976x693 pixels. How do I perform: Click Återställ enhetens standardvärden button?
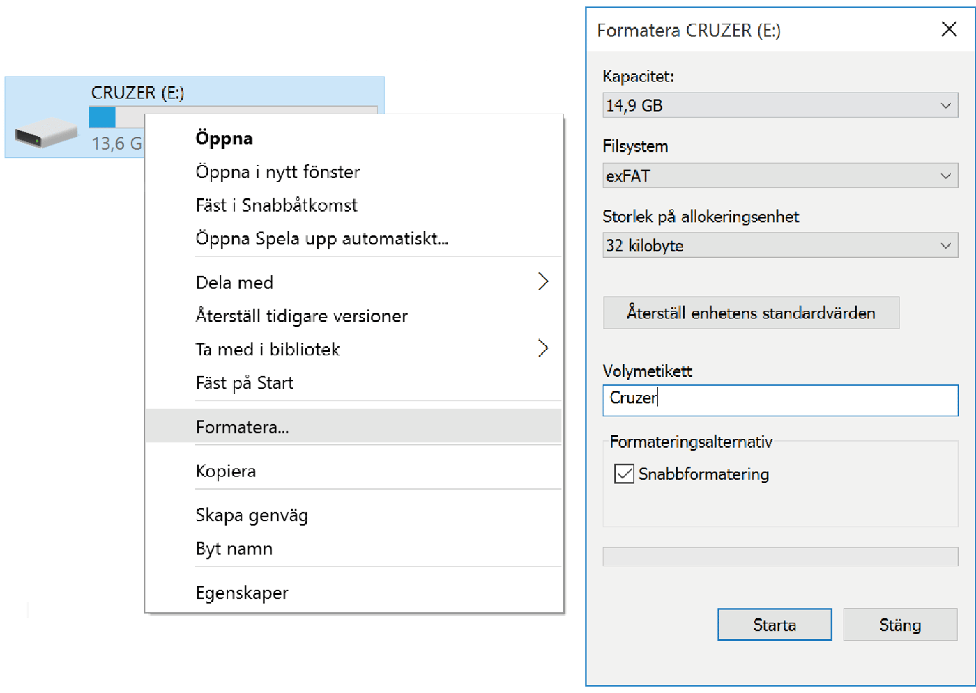coord(751,313)
